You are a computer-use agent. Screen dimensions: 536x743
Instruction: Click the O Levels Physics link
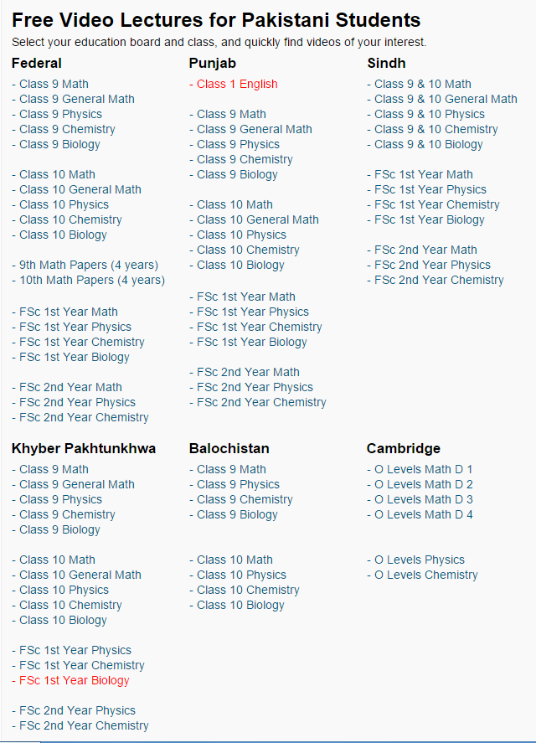tap(419, 560)
